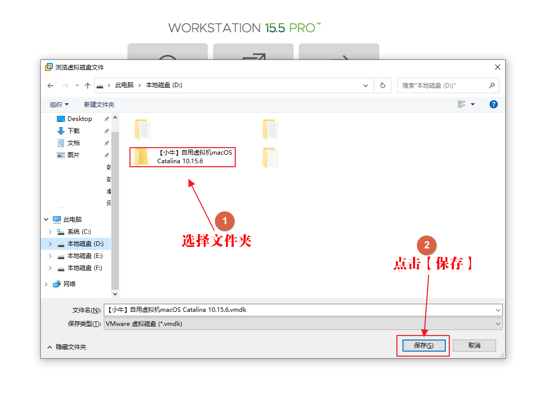Select Desktop in quick access

pos(80,119)
